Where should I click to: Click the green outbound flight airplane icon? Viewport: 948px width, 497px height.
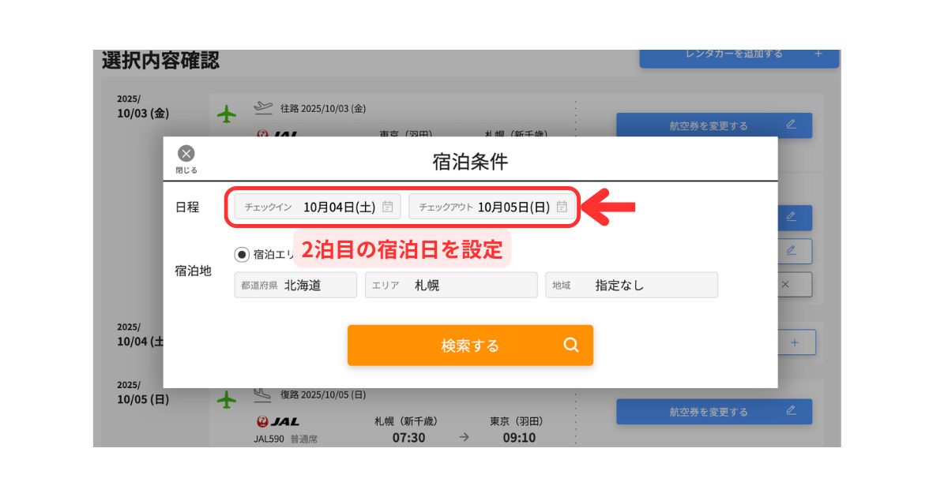[227, 114]
